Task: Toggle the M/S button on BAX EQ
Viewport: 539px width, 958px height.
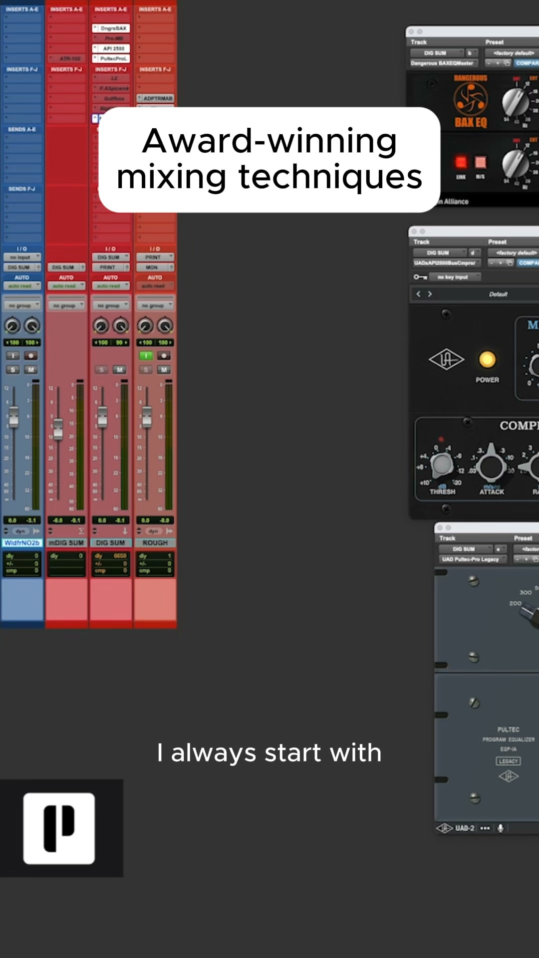Action: [x=480, y=162]
